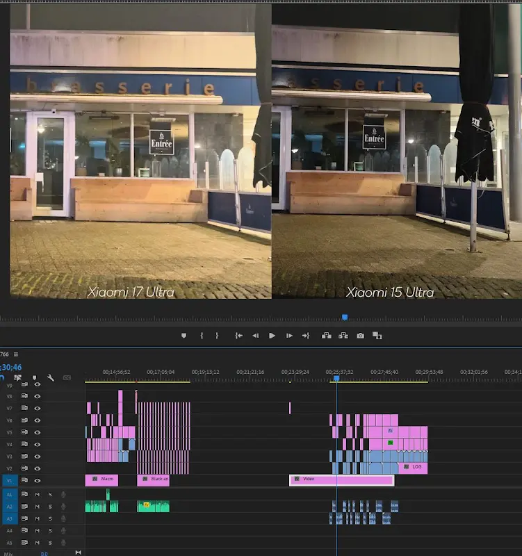Click the playhead on program monitor scrubber
This screenshot has height=556, width=522.
click(344, 318)
